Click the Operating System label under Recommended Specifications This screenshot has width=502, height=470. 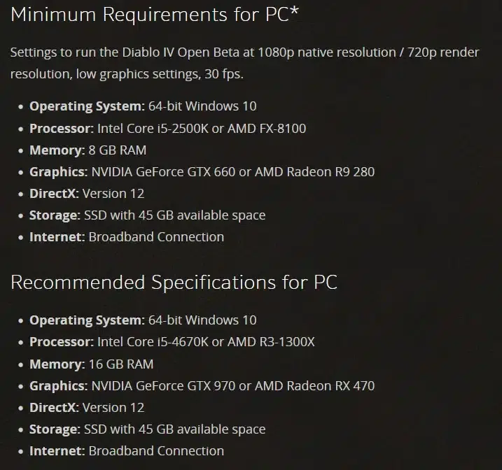click(87, 320)
